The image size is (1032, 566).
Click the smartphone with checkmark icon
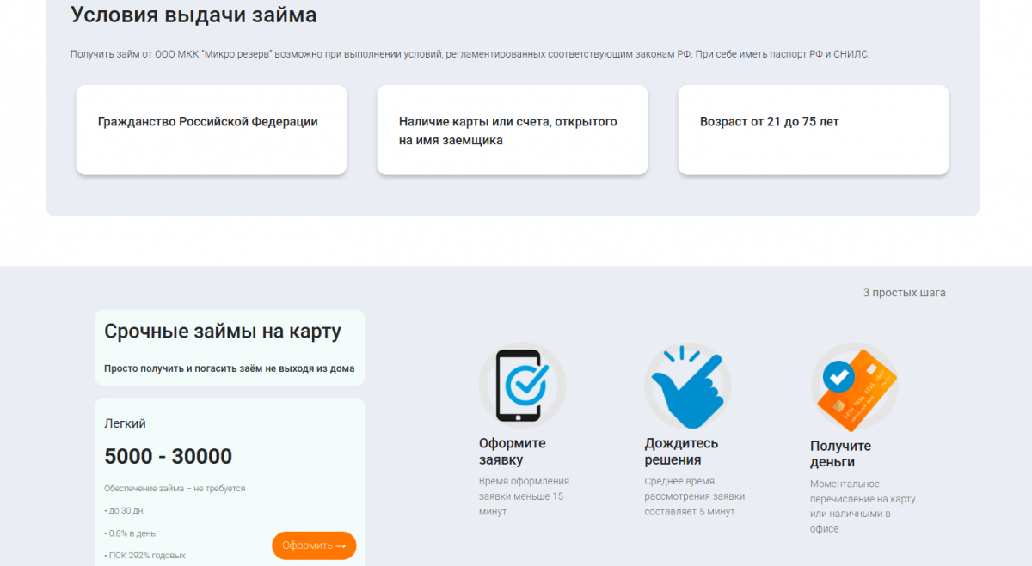(522, 386)
